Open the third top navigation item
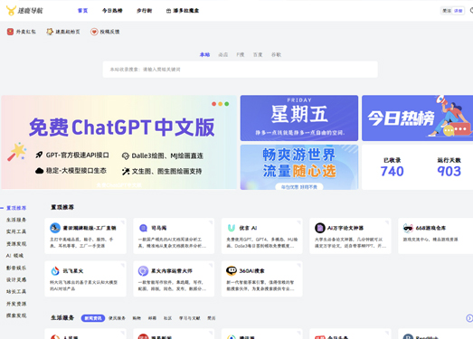This screenshot has width=473, height=339. (144, 11)
